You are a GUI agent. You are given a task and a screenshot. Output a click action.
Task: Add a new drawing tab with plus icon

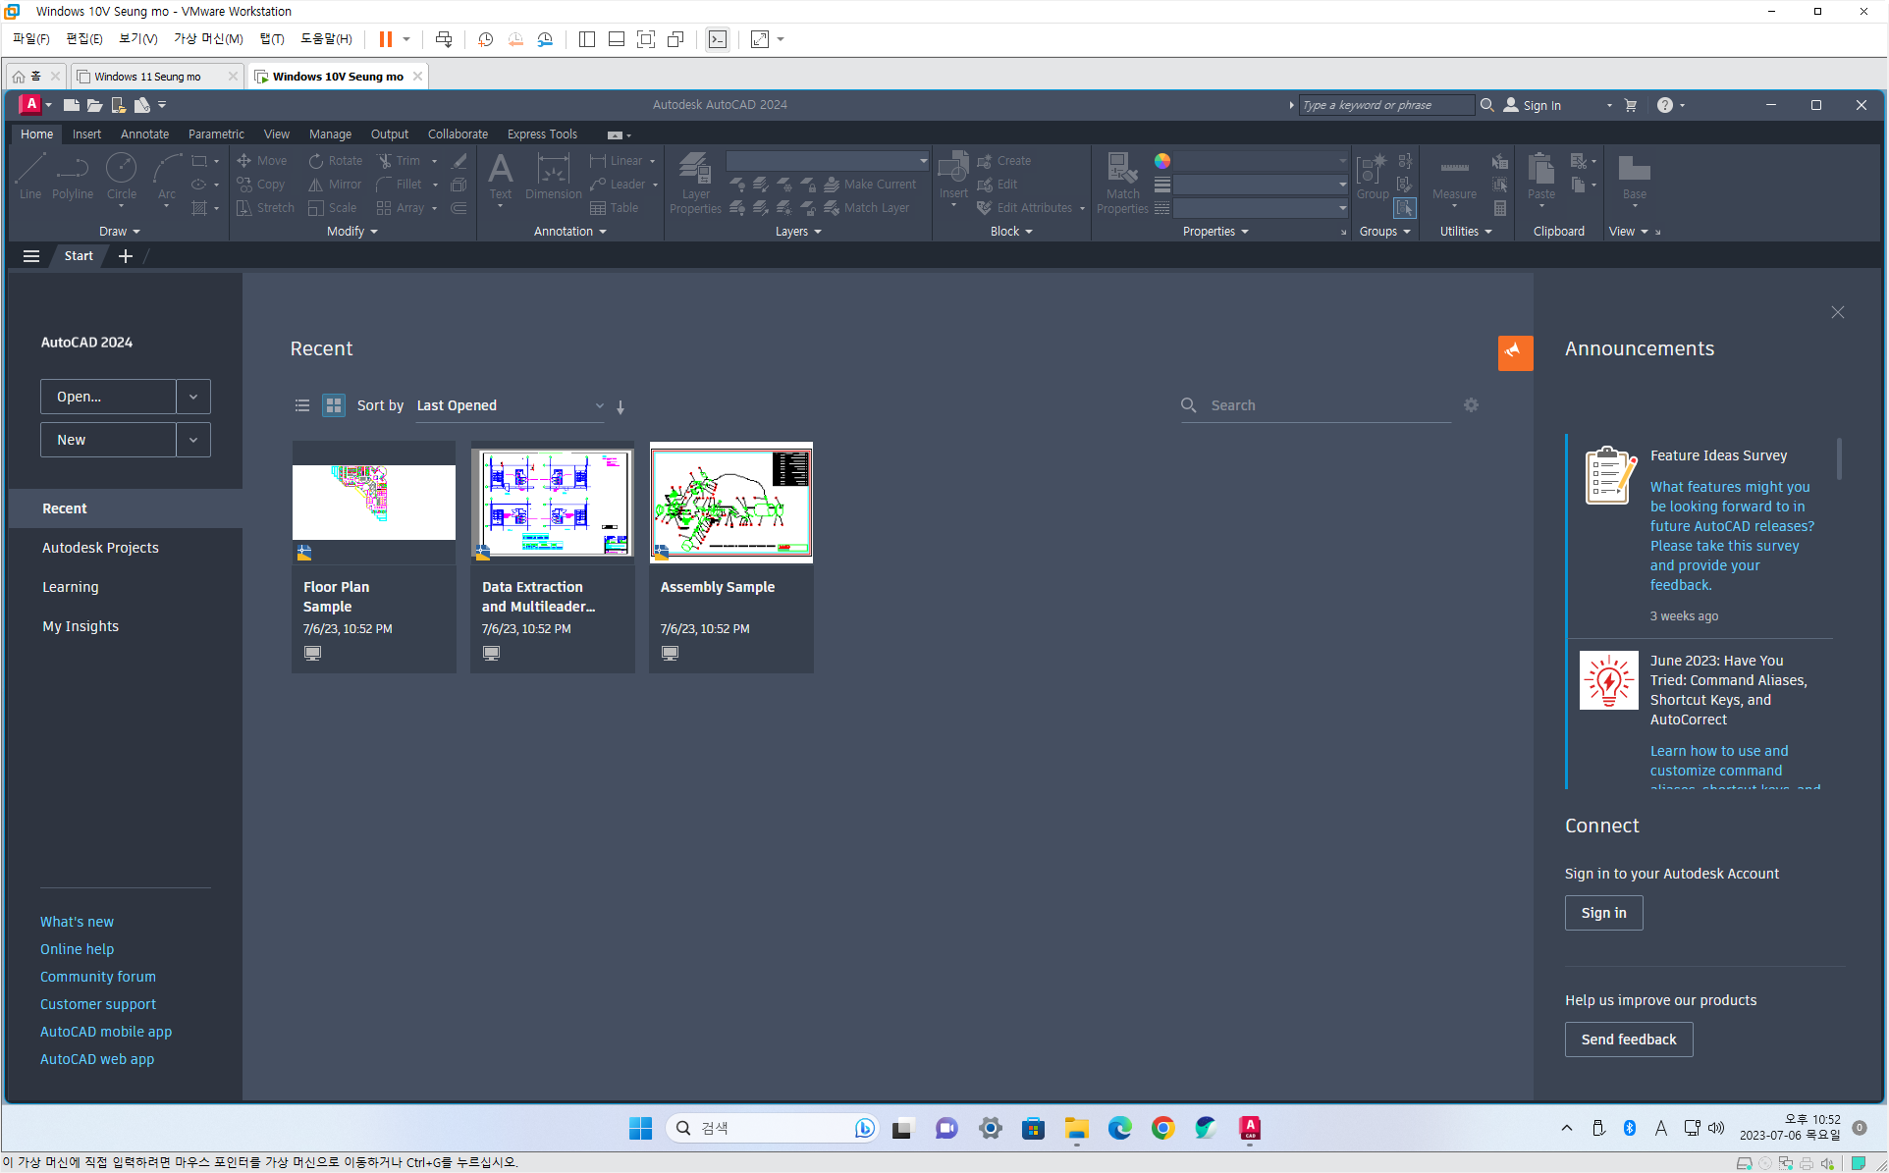click(126, 256)
